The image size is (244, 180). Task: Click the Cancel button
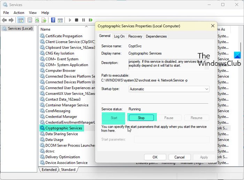coord(180,157)
